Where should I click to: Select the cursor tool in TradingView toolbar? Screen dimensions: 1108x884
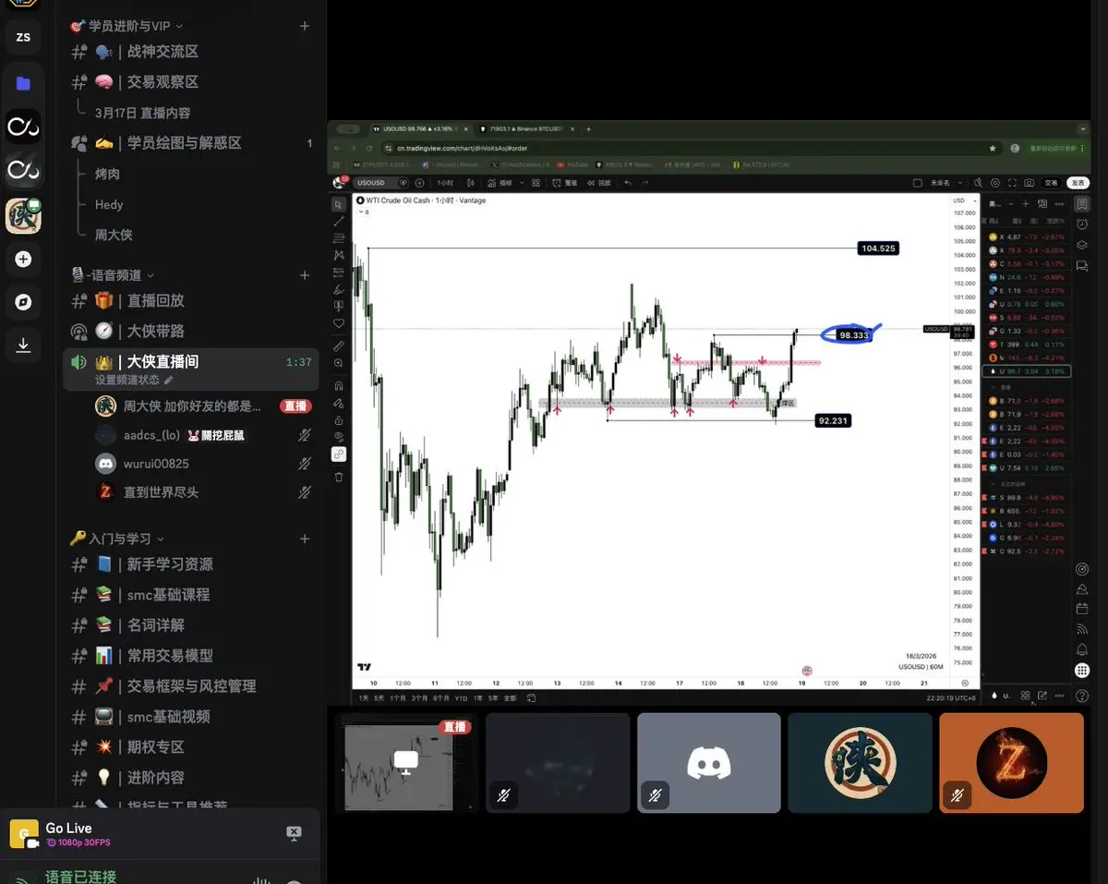pos(339,204)
